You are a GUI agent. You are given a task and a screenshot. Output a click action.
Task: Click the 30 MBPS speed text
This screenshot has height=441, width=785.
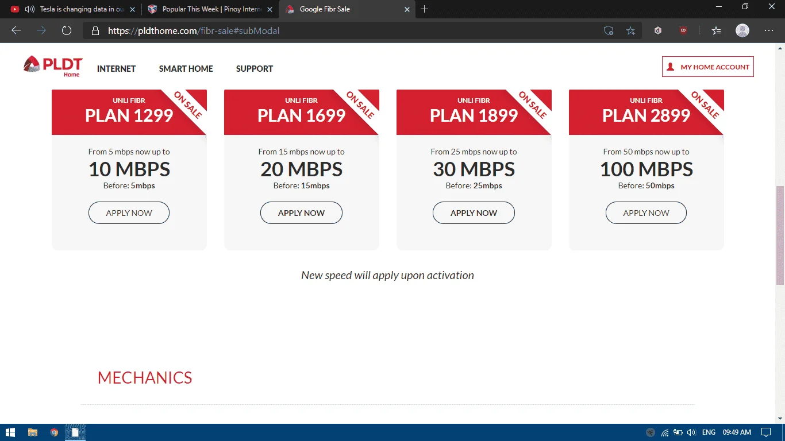click(x=474, y=169)
